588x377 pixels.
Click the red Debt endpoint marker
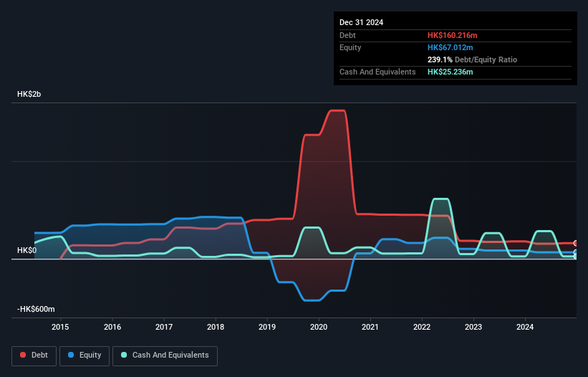click(576, 243)
